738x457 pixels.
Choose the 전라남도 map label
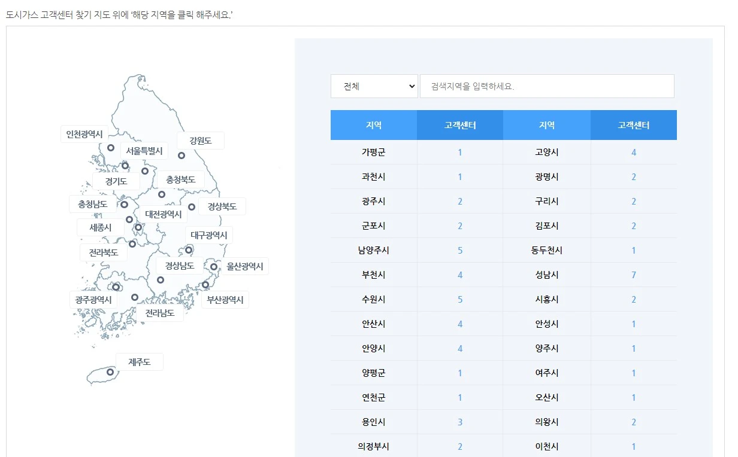[x=160, y=313]
